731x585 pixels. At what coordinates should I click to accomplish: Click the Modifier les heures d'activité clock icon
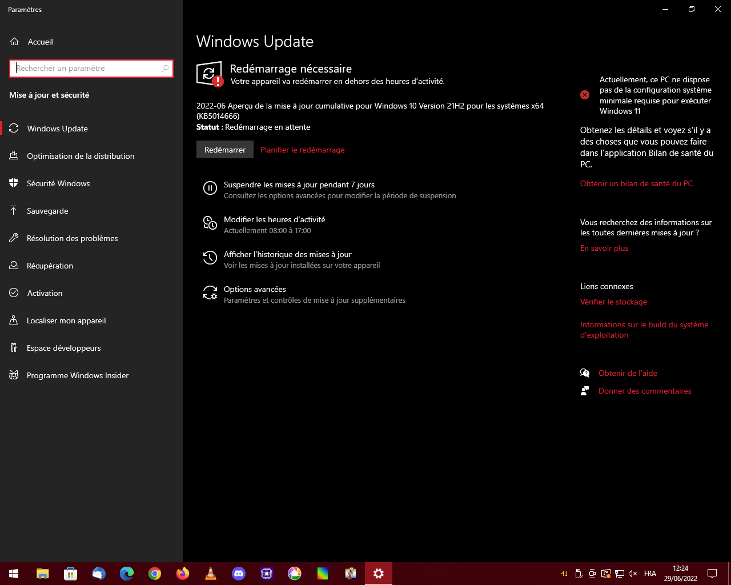pyautogui.click(x=210, y=223)
